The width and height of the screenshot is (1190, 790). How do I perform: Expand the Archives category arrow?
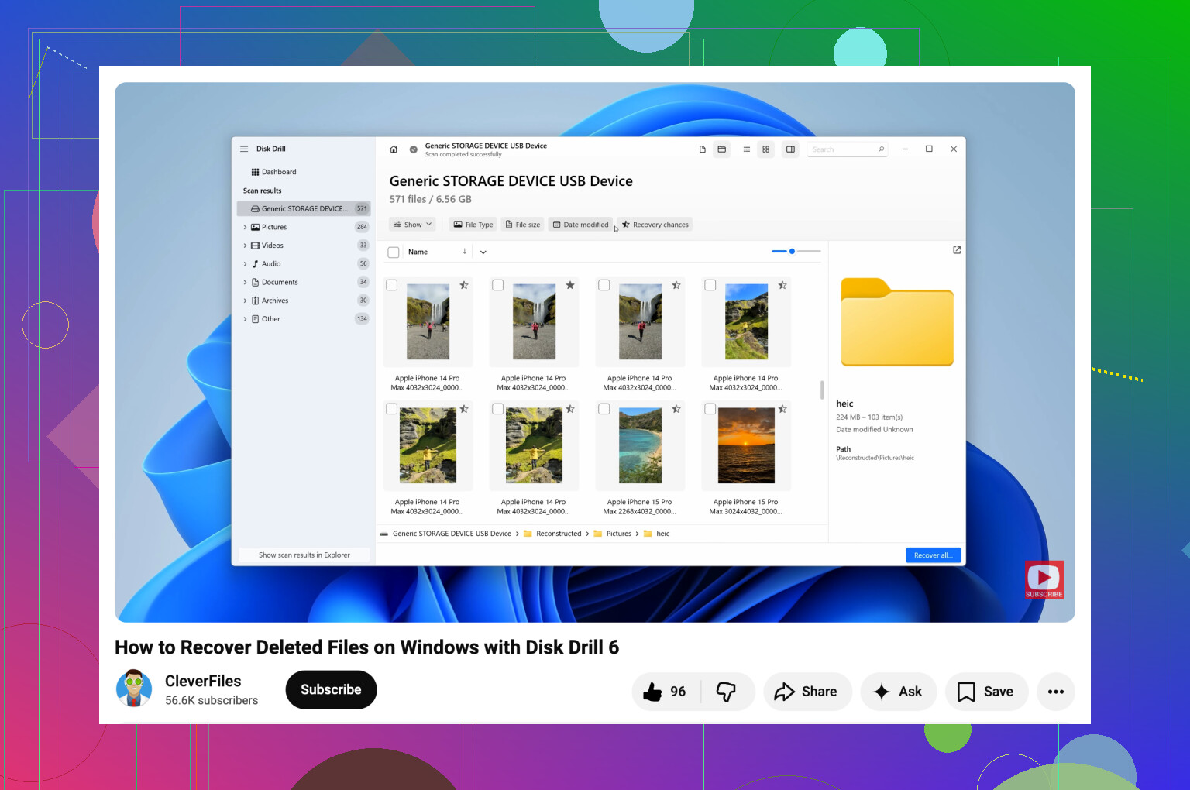click(246, 301)
